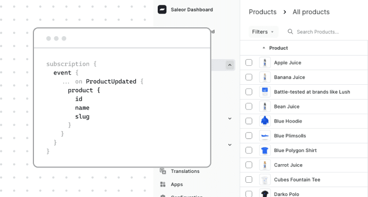Click the Apple Juice product thumbnail

264,62
